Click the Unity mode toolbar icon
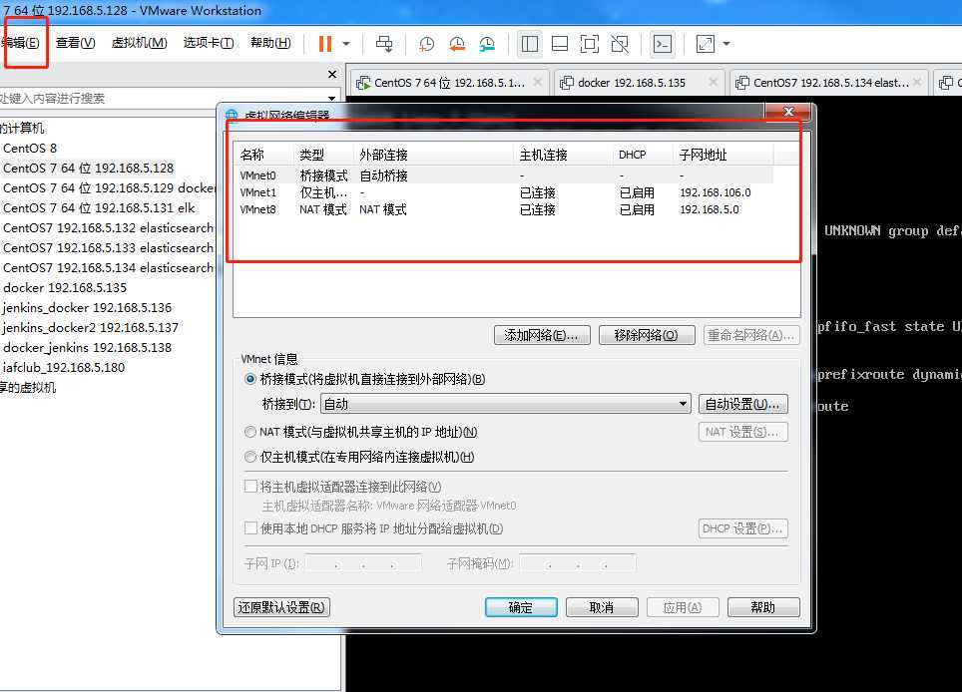The image size is (962, 692). coord(620,44)
